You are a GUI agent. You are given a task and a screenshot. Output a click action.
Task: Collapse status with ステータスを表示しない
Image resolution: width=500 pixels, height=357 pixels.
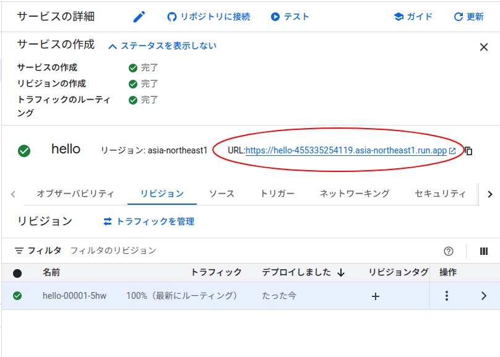pos(162,46)
